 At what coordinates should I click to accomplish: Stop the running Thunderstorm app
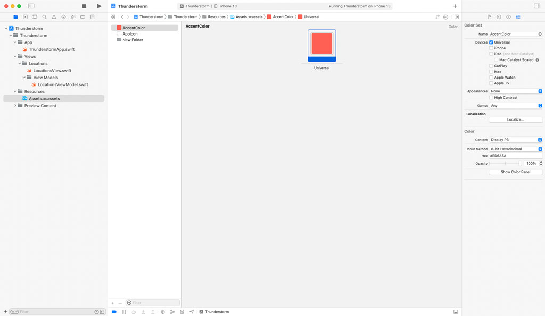tap(84, 6)
